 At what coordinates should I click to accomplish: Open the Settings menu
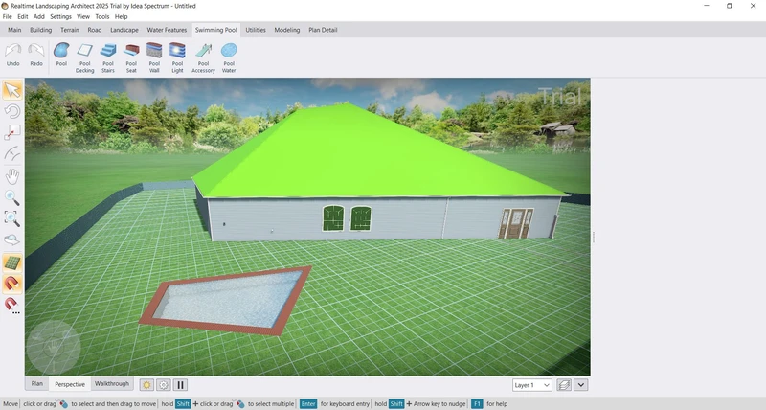pyautogui.click(x=60, y=16)
